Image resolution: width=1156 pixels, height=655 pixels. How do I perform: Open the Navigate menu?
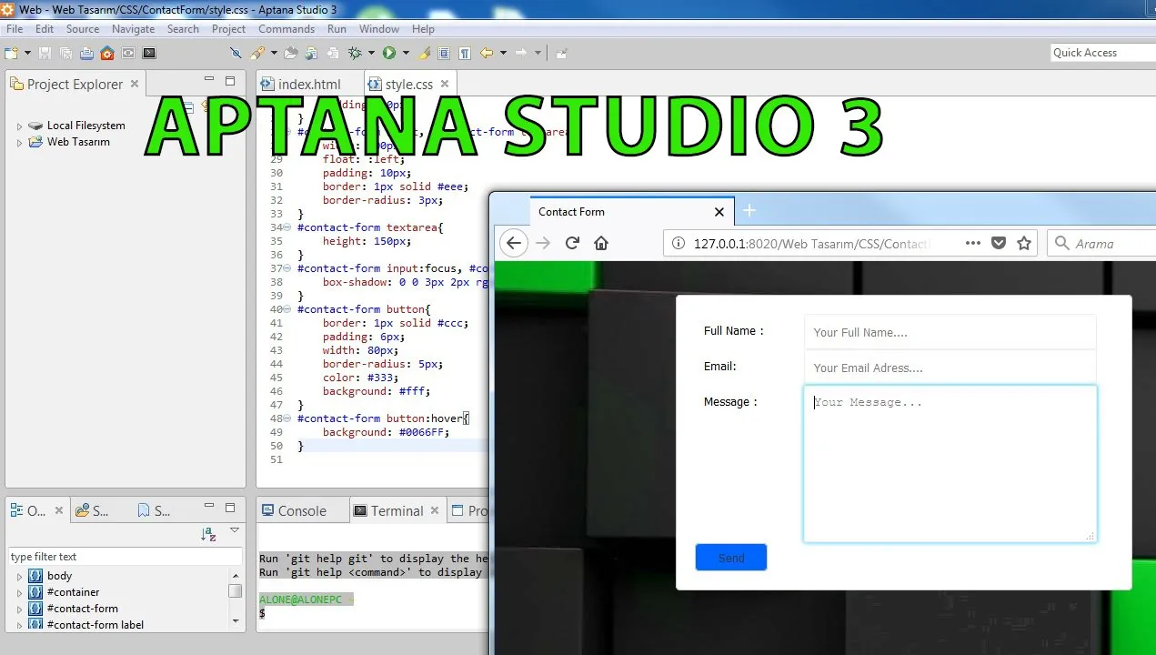134,29
